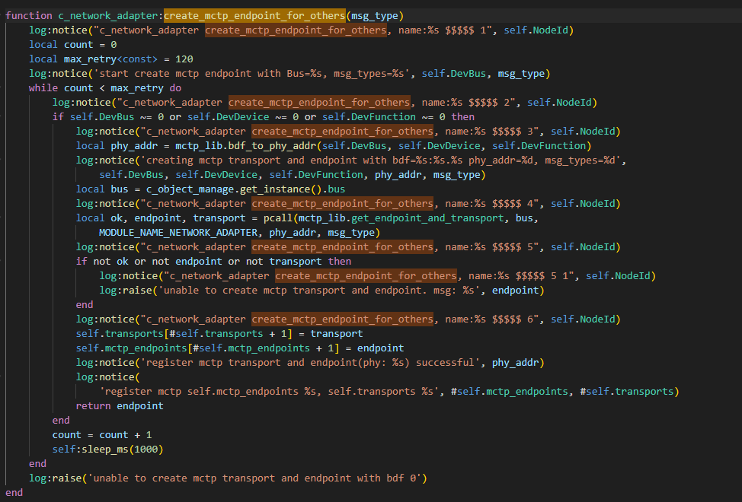Place cursor on the 'local count = 0' line
Viewport: 742px width, 502px height.
[x=72, y=44]
